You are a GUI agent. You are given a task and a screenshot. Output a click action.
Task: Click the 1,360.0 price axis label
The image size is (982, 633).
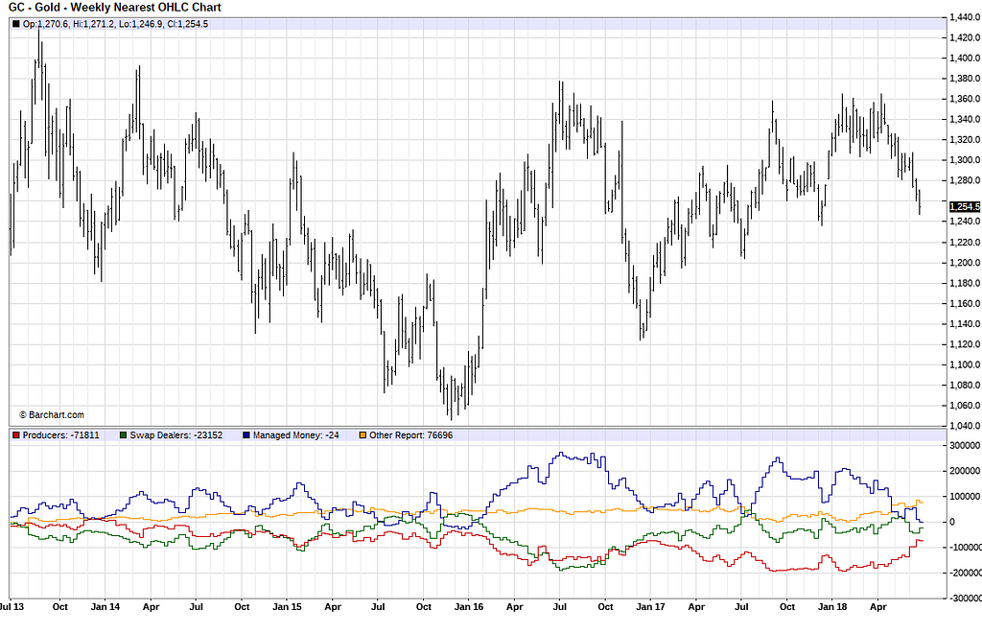(x=965, y=99)
